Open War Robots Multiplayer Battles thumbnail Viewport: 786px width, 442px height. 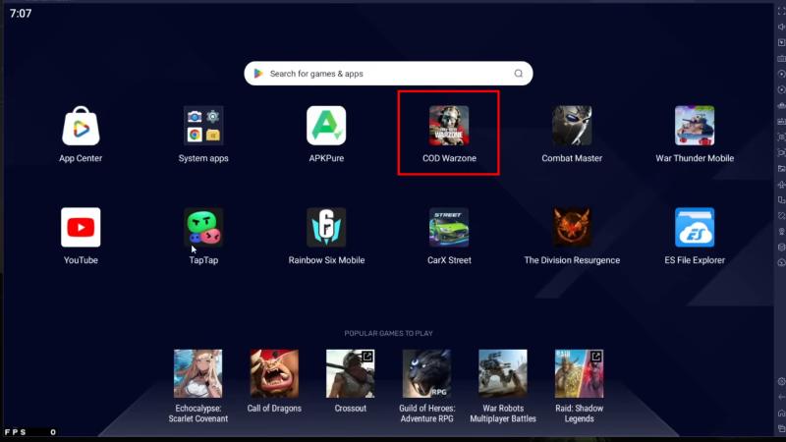click(503, 374)
